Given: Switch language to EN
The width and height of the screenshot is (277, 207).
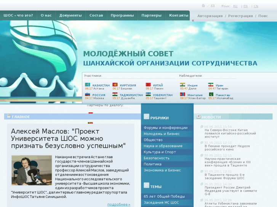Looking at the screenshot, I should 245,6.
